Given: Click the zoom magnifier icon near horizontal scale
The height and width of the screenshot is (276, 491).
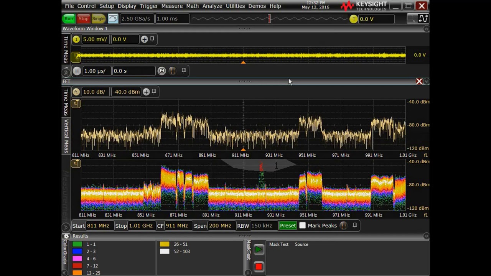Looking at the screenshot, I should pyautogui.click(x=162, y=71).
